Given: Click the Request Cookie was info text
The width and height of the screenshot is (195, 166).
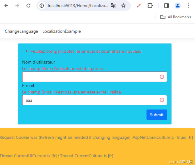Looking at the screenshot, I should [x=97, y=137].
